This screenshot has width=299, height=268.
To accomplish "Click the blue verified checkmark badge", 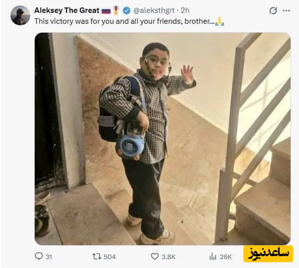I will (126, 11).
